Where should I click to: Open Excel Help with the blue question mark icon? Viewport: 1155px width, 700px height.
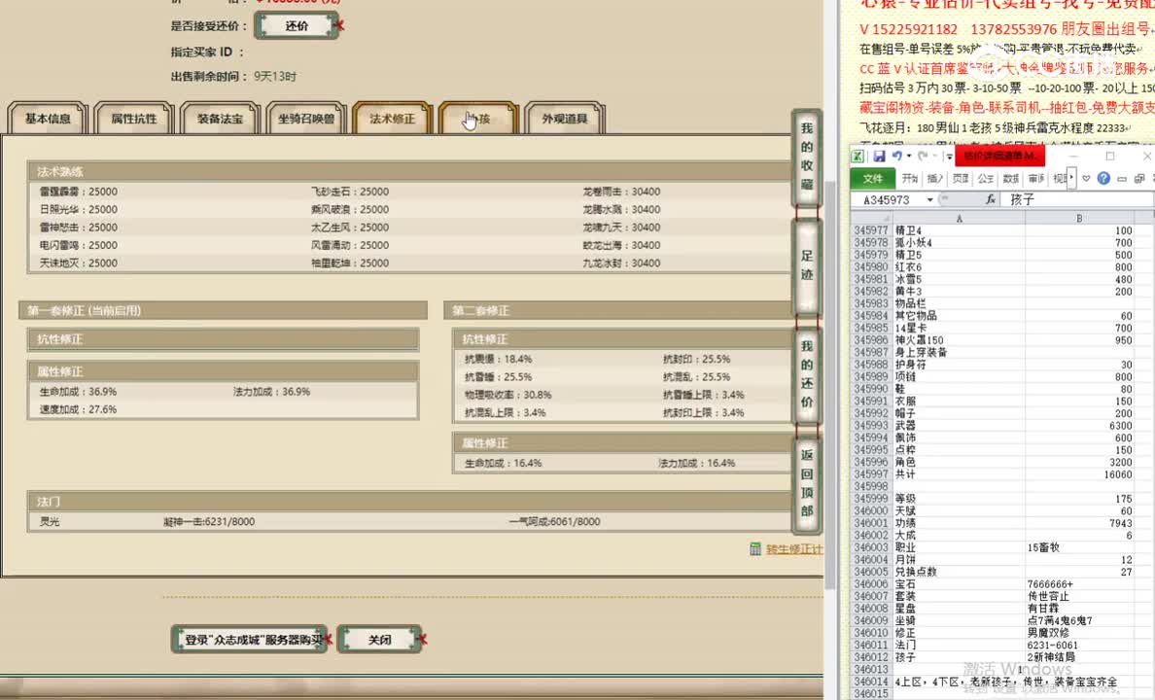point(1104,178)
